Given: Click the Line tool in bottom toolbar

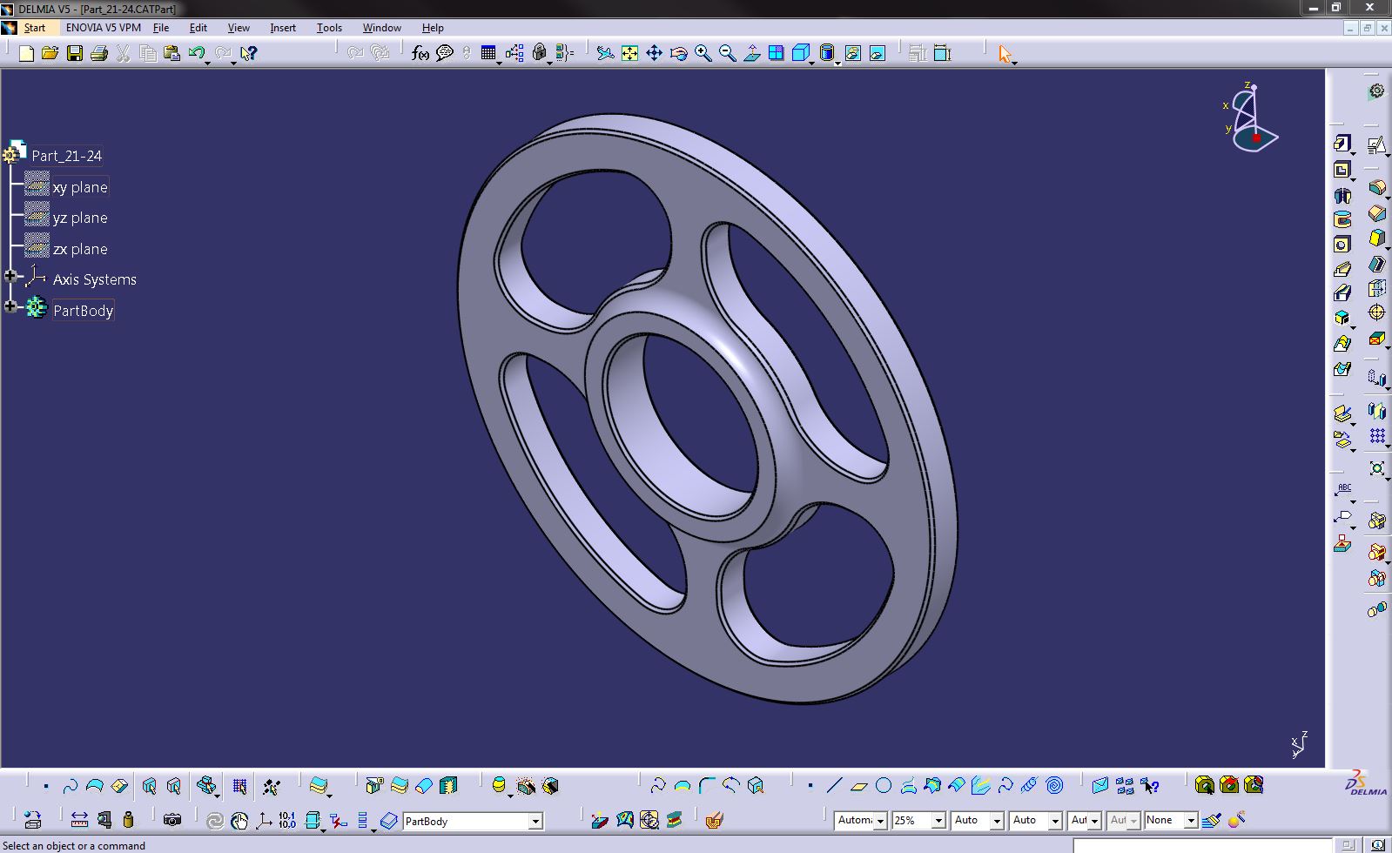Looking at the screenshot, I should pos(834,786).
